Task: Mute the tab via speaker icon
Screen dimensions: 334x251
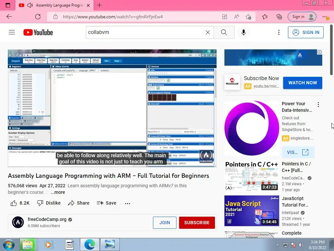Action: [x=30, y=5]
